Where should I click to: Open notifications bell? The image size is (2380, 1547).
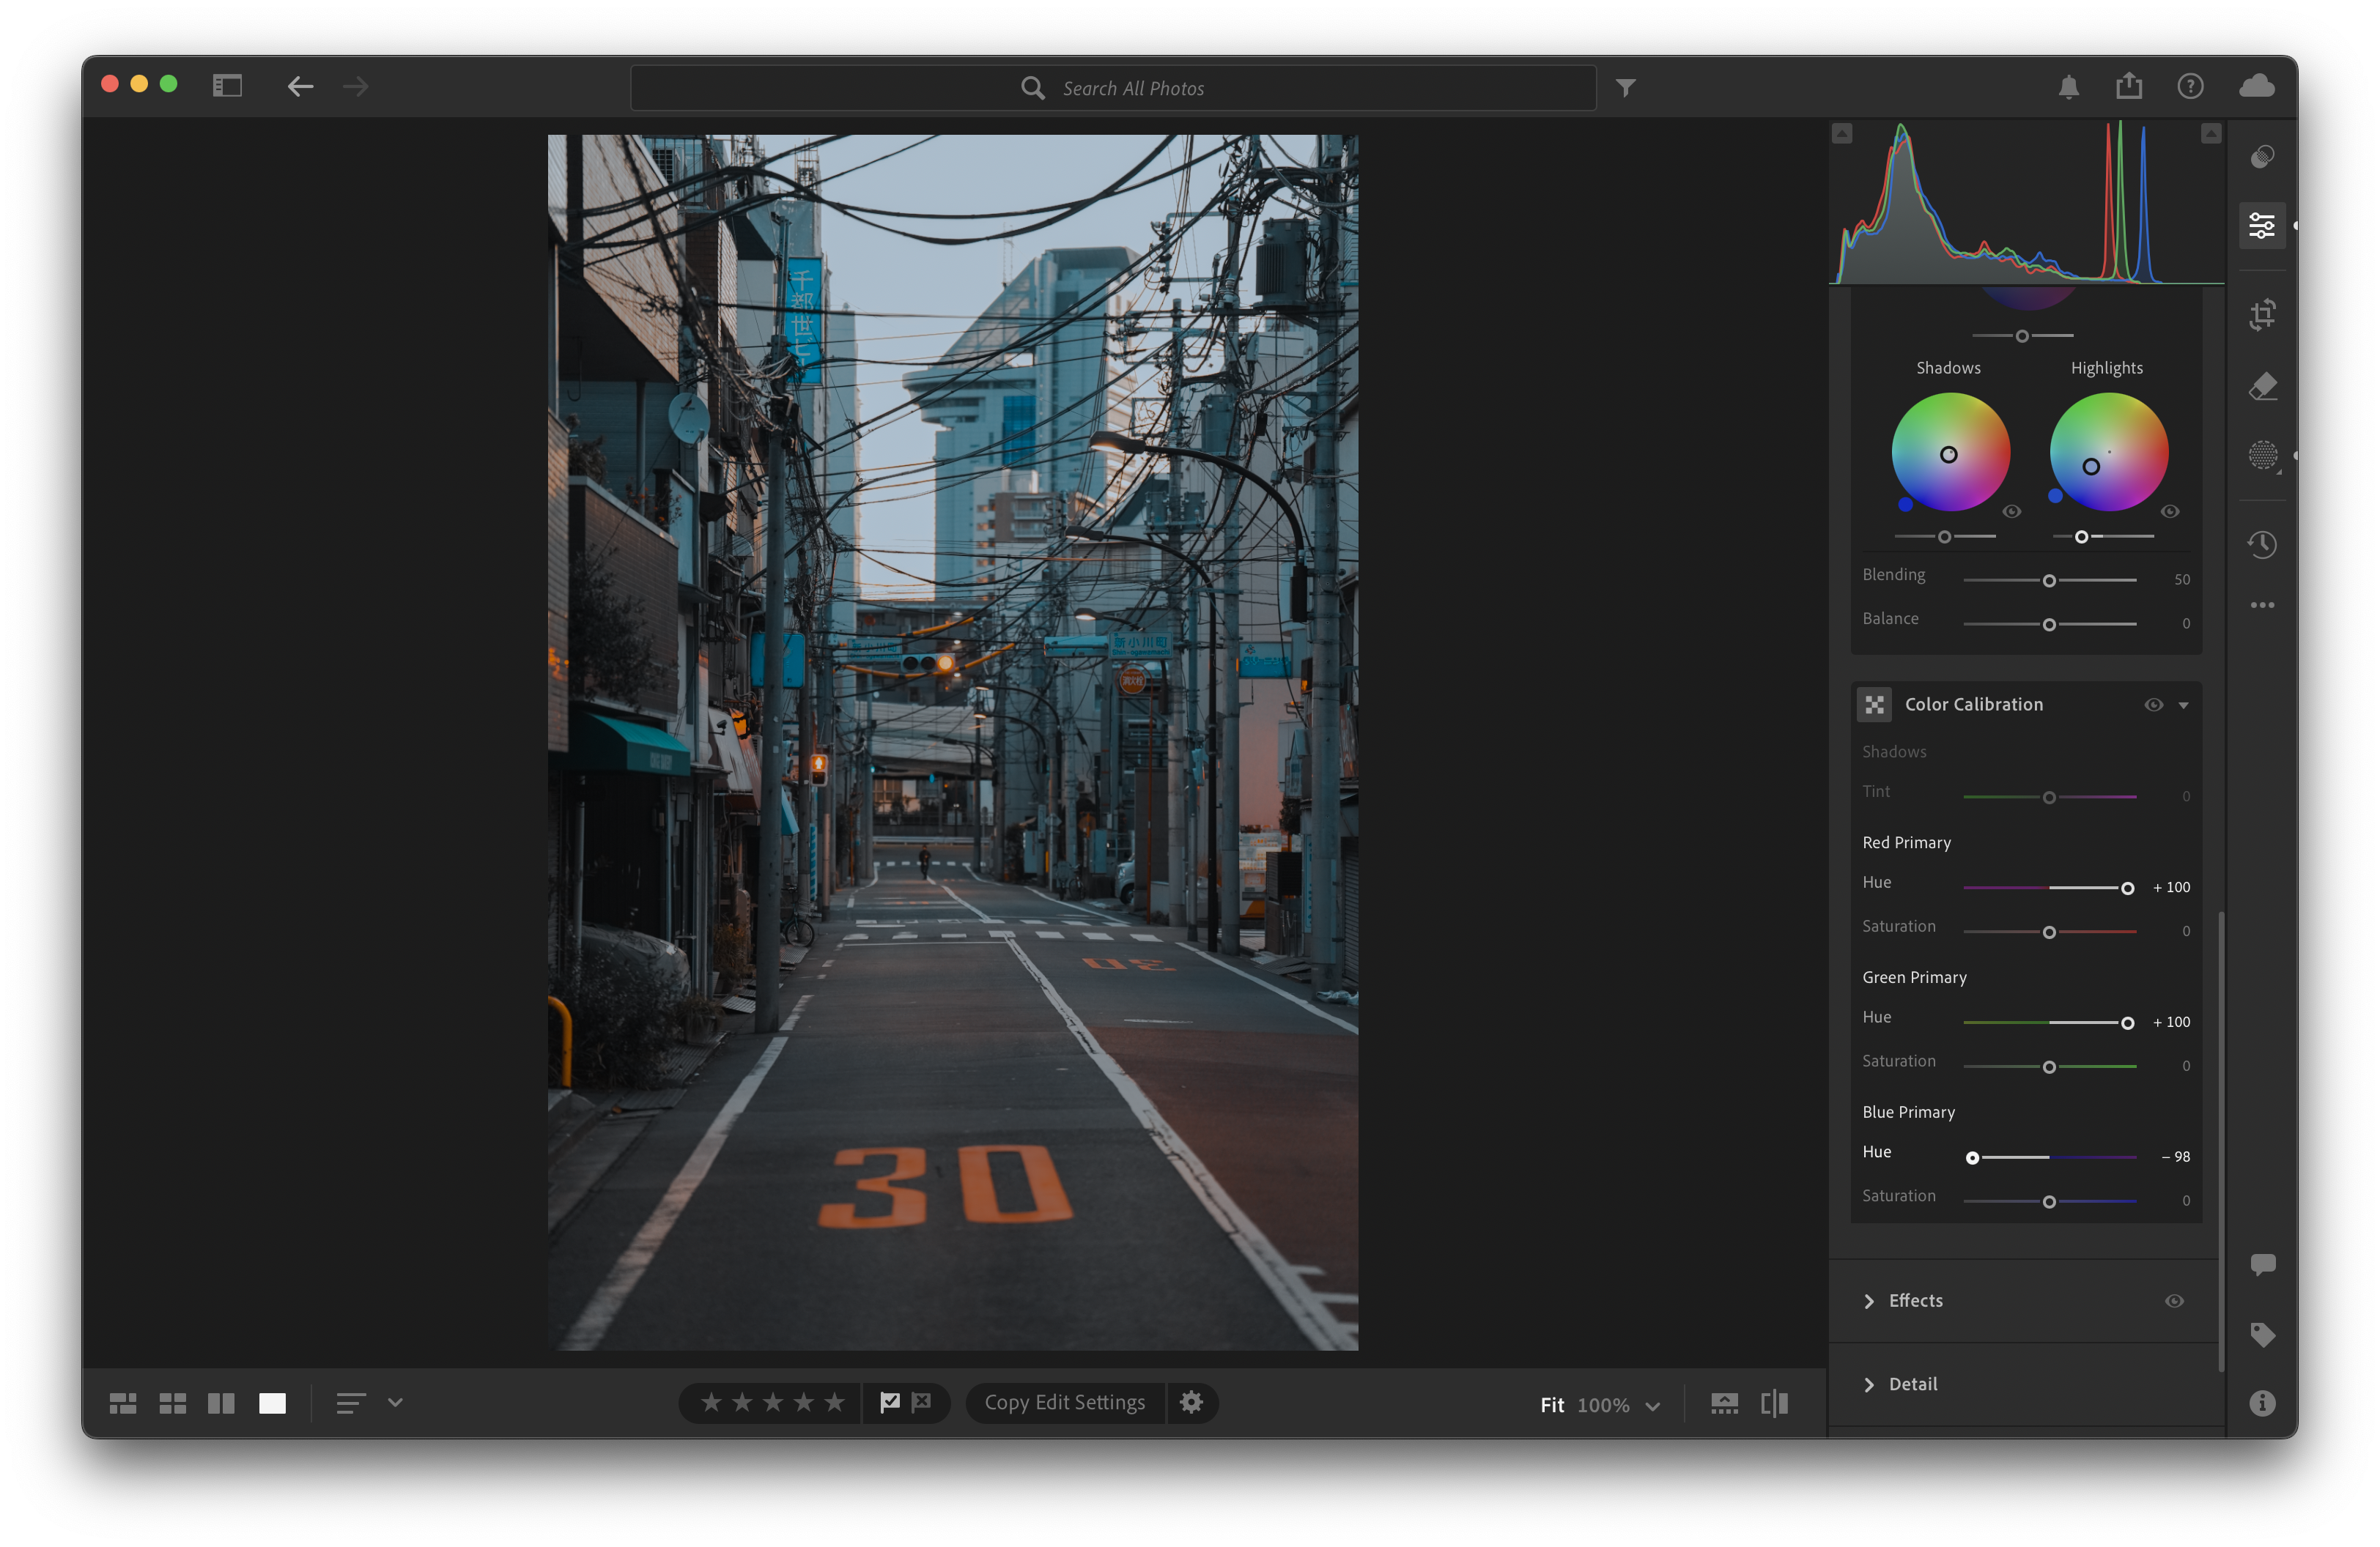2069,87
